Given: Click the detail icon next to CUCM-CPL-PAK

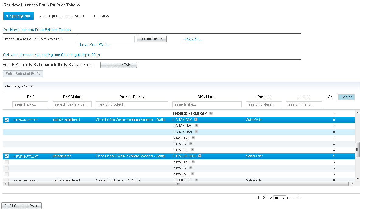Looking at the screenshot, I should (199, 156).
